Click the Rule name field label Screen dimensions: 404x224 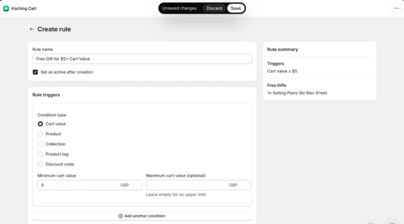(42, 49)
